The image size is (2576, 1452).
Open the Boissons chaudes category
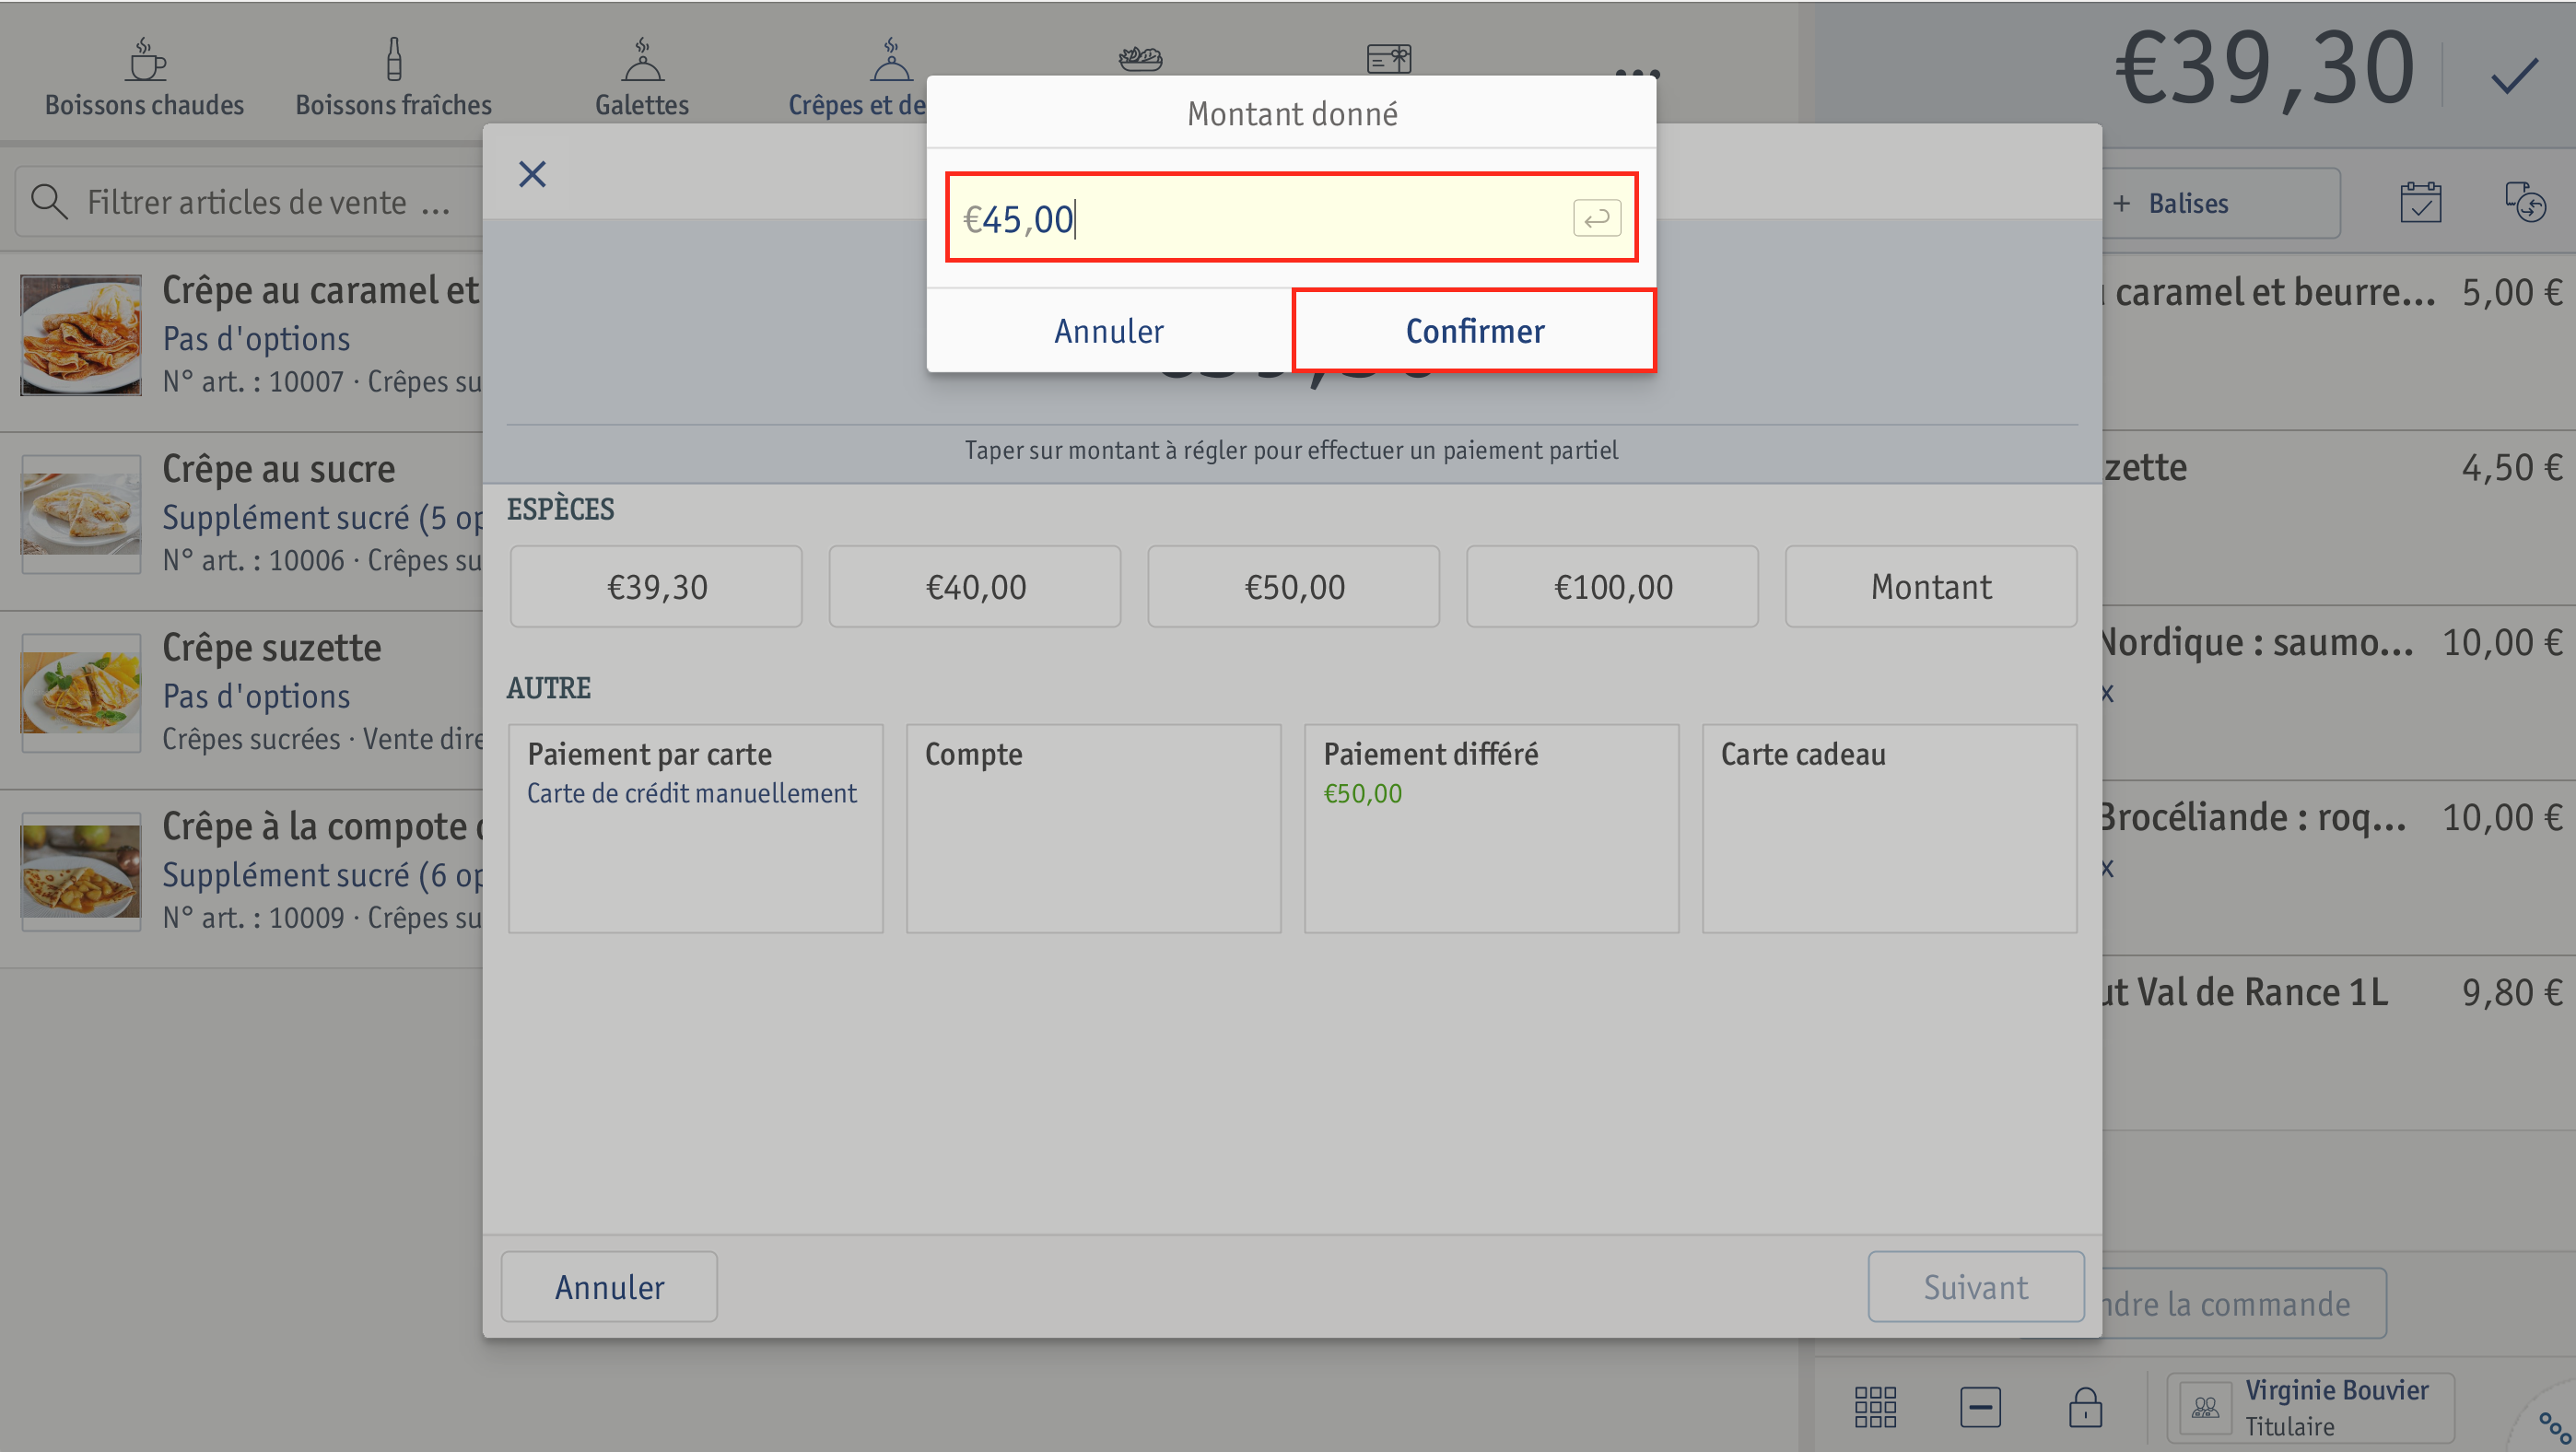pos(145,78)
